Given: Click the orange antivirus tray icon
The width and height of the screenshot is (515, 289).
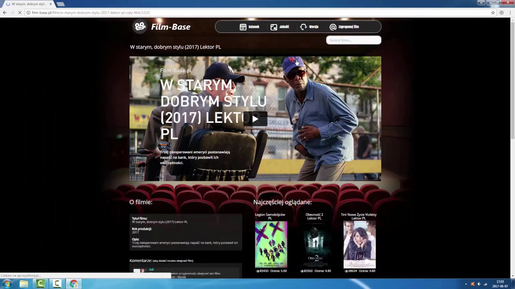Looking at the screenshot, I should coord(472,284).
